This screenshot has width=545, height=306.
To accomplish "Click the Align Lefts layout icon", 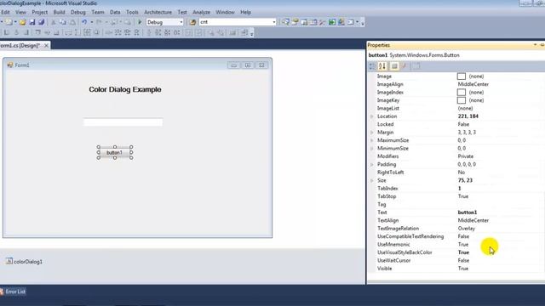I will pos(7,32).
